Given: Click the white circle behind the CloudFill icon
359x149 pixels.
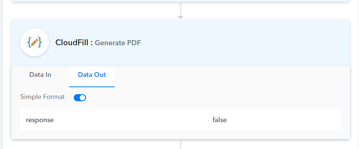Looking at the screenshot, I should pos(34,42).
